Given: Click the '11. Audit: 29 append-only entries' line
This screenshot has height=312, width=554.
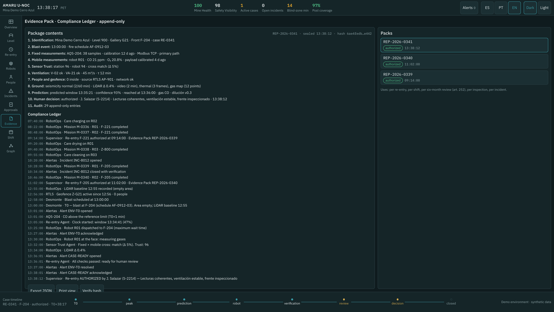Looking at the screenshot, I should click(x=54, y=106).
